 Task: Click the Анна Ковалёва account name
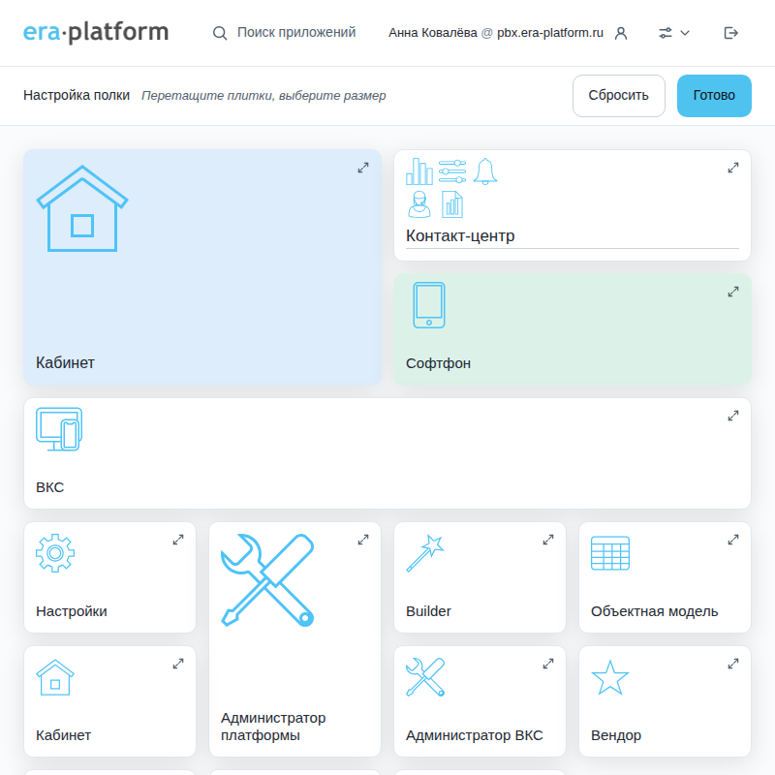click(432, 33)
